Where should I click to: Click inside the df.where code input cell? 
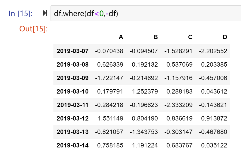[146, 13]
